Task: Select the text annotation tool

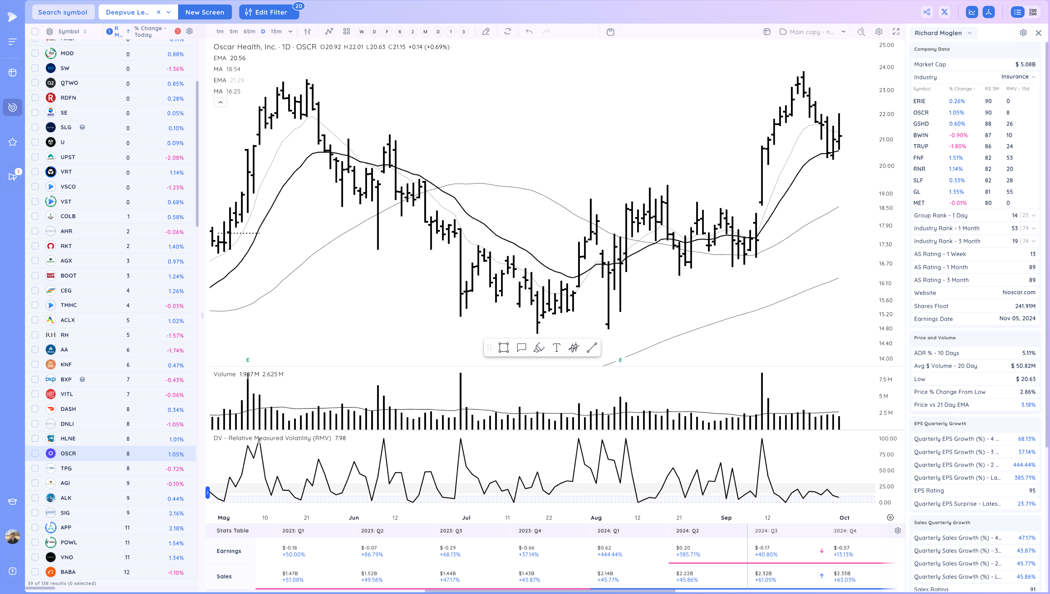Action: (556, 348)
